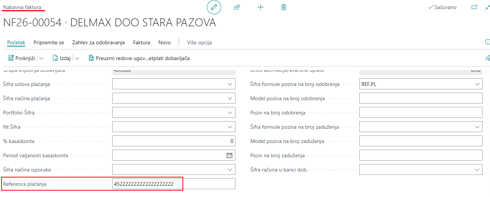Click the % kasaskonta field
Screen dimensions: 490x197
pos(174,141)
